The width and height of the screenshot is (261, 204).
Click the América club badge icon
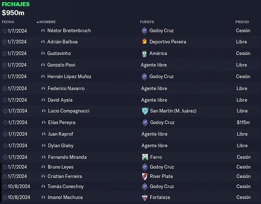point(144,54)
